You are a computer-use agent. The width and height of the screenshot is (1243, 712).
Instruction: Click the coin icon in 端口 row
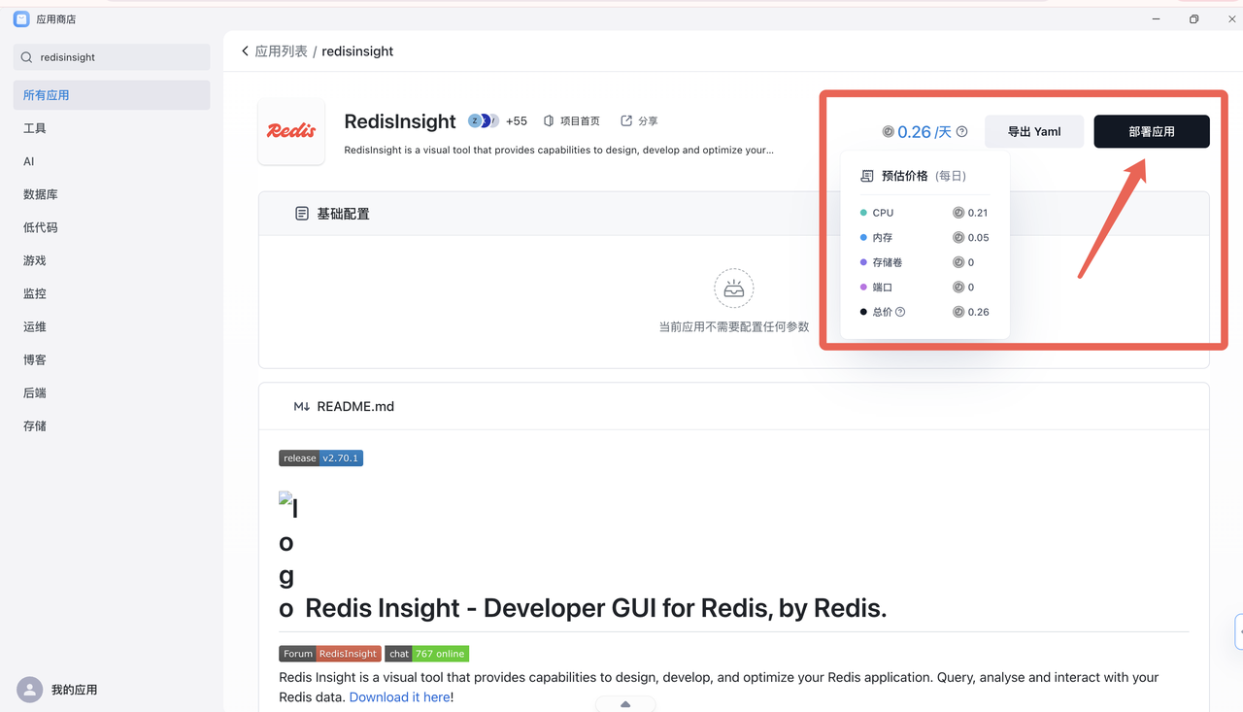958,288
